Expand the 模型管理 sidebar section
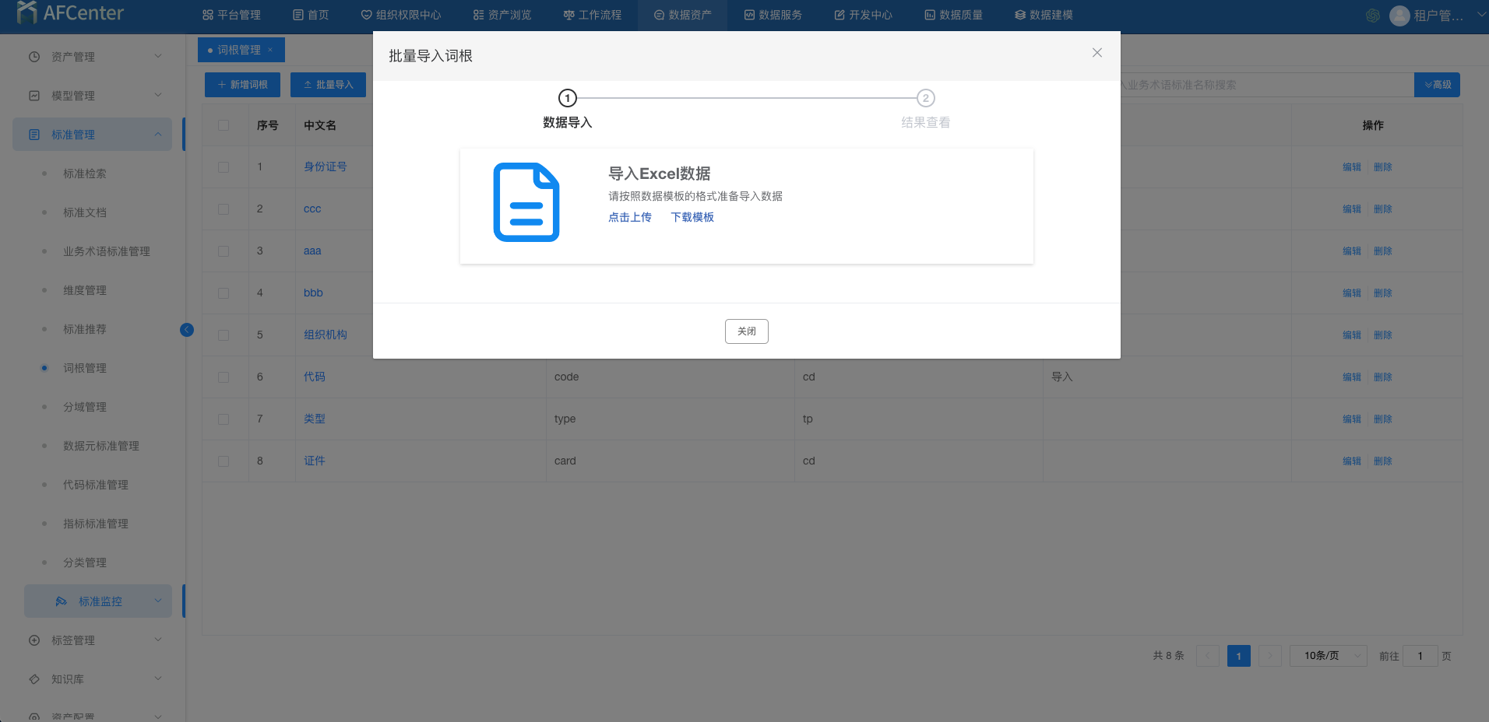The height and width of the screenshot is (722, 1489). (x=95, y=96)
